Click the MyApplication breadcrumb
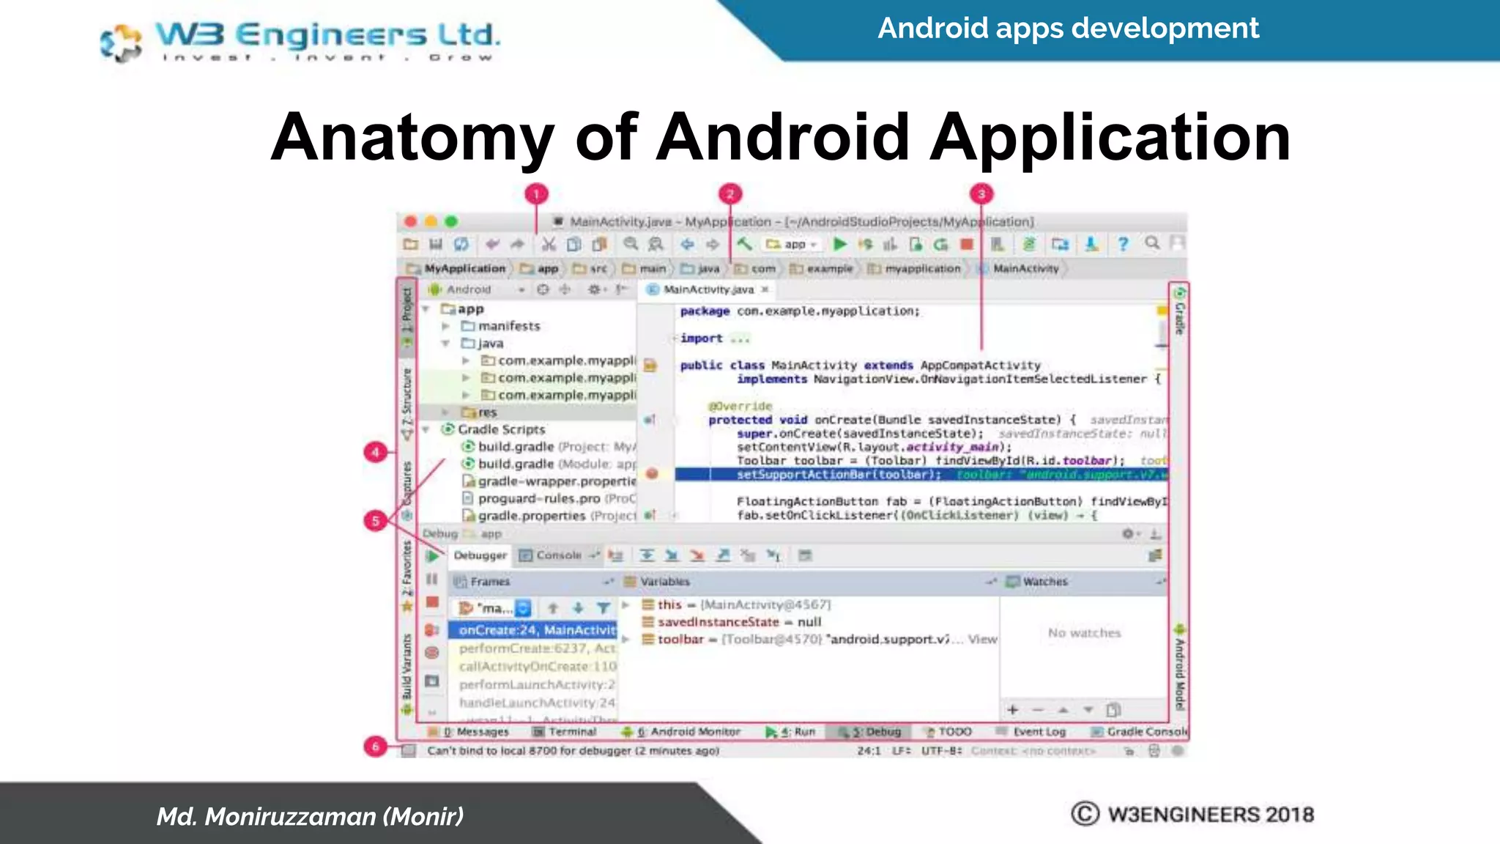Viewport: 1500px width, 844px height. click(x=456, y=268)
